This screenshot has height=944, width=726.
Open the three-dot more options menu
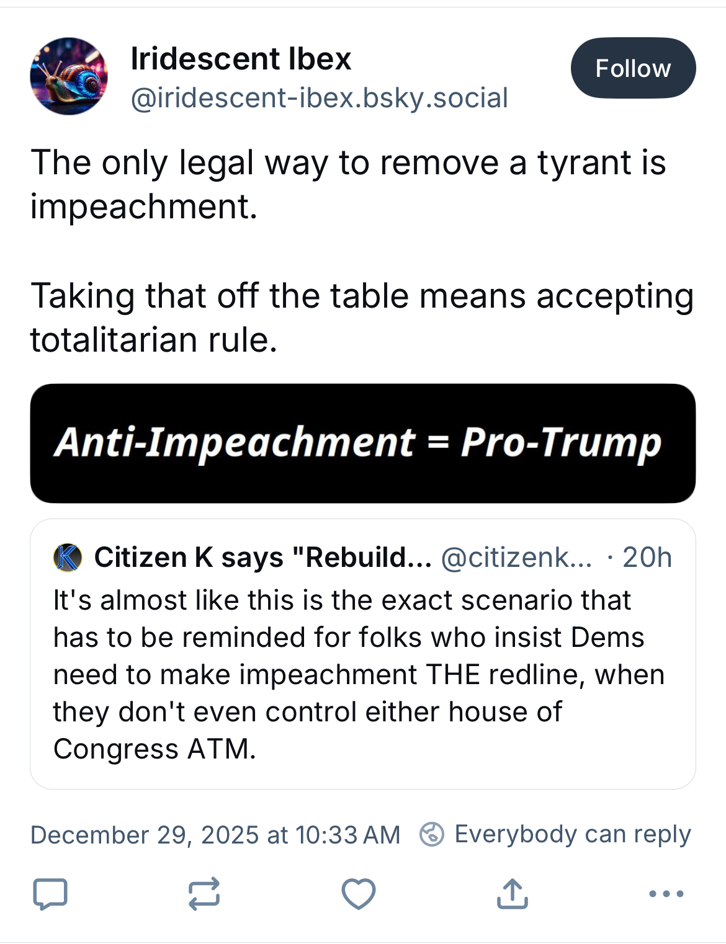point(666,894)
